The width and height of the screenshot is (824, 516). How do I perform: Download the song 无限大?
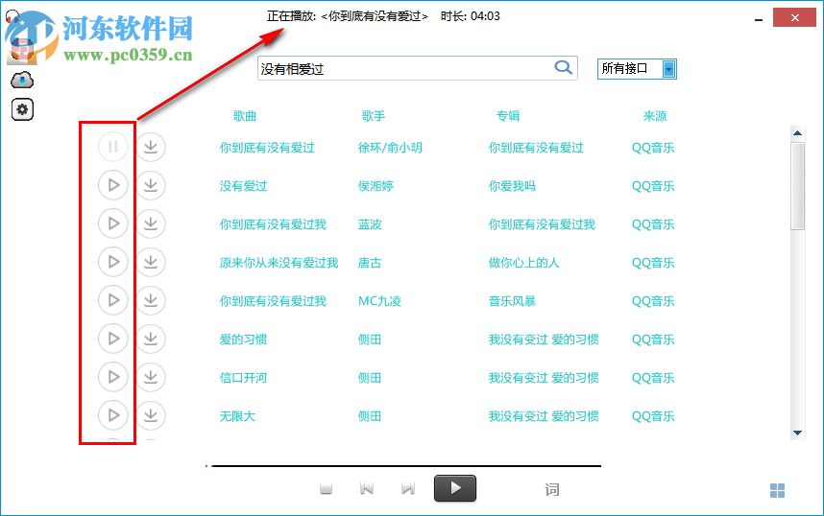151,414
